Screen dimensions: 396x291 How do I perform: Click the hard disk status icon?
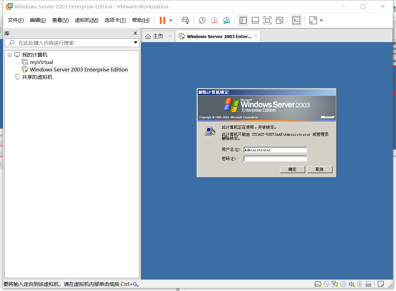click(x=318, y=284)
